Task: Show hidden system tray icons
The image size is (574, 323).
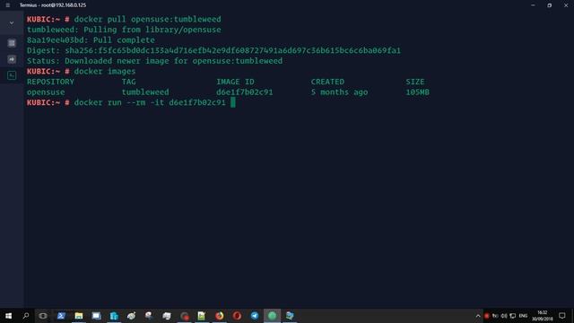Action: pyautogui.click(x=478, y=316)
